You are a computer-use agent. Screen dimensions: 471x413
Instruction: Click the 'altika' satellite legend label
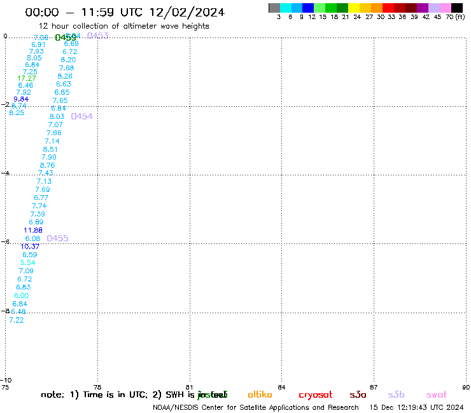pos(260,395)
